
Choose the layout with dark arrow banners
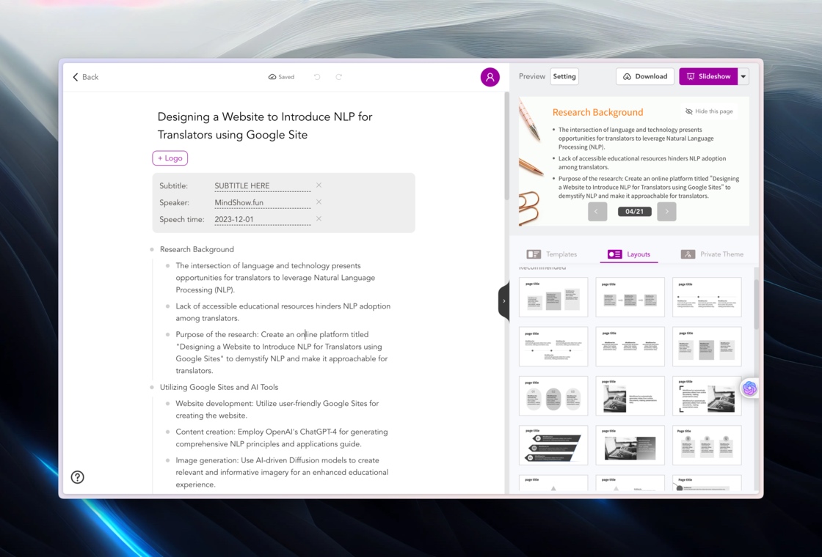tap(553, 445)
